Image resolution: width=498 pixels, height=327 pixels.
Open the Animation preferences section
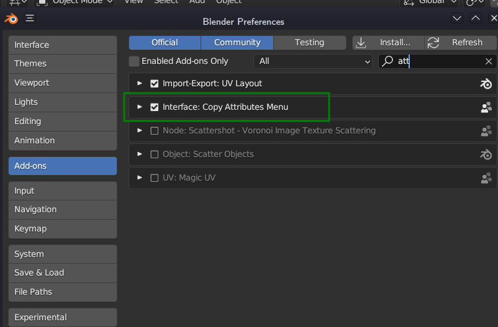(63, 141)
